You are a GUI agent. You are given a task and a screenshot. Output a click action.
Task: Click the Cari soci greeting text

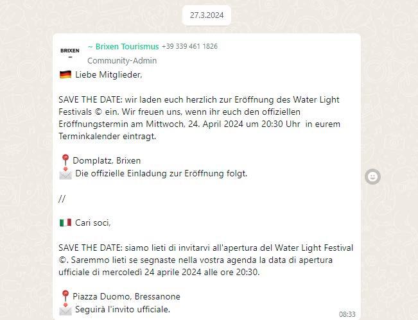pyautogui.click(x=93, y=223)
